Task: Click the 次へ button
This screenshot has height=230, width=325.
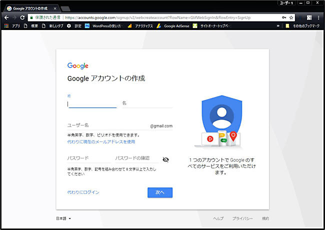Action: [160, 192]
